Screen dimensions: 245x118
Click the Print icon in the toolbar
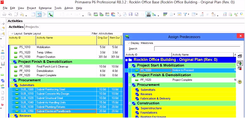(4, 14)
